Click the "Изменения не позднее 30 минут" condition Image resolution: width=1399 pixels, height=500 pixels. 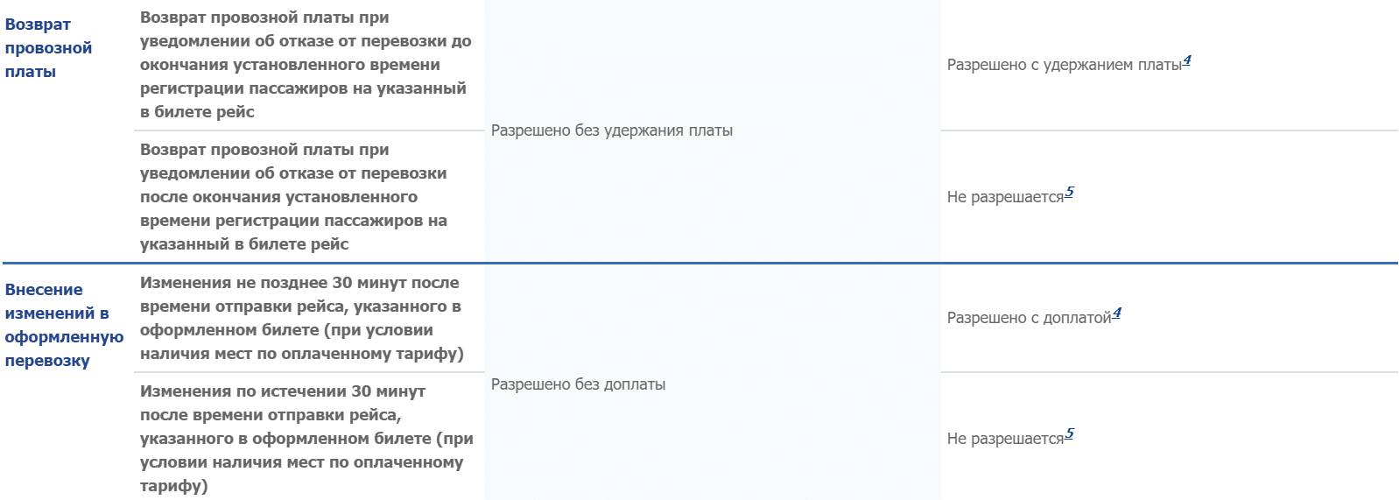point(300,318)
